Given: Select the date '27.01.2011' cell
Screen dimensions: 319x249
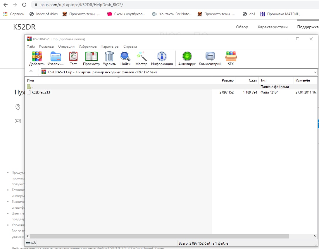Looking at the screenshot, I should tap(306, 92).
